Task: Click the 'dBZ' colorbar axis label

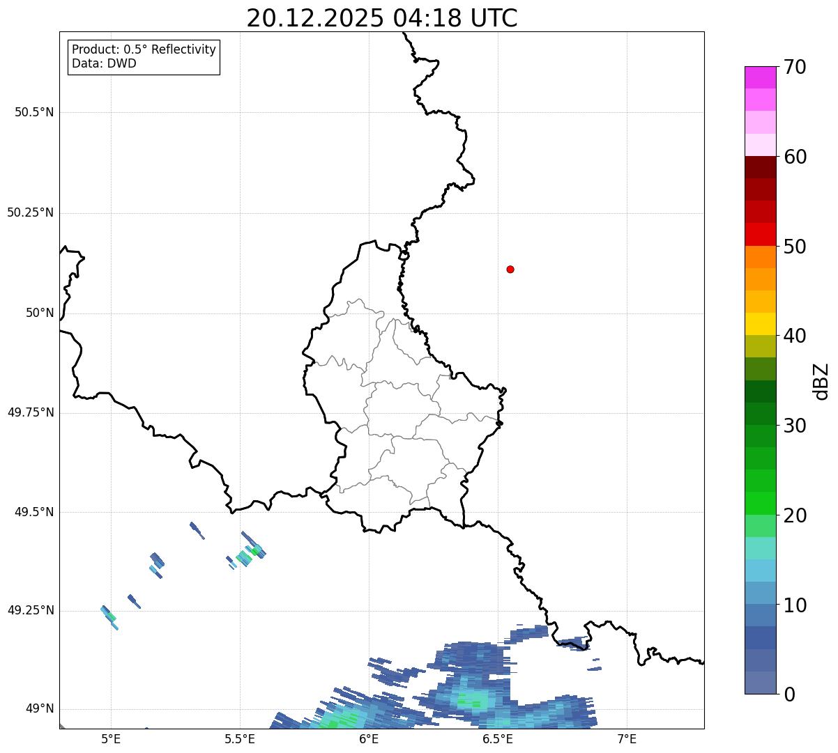Action: (x=821, y=380)
